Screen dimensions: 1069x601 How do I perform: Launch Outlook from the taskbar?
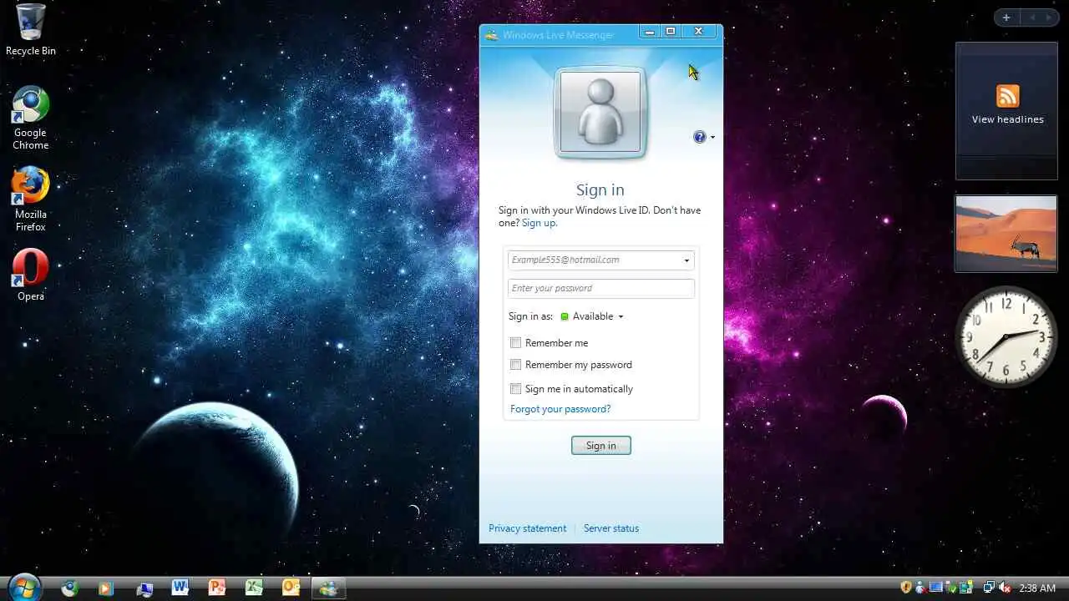291,588
